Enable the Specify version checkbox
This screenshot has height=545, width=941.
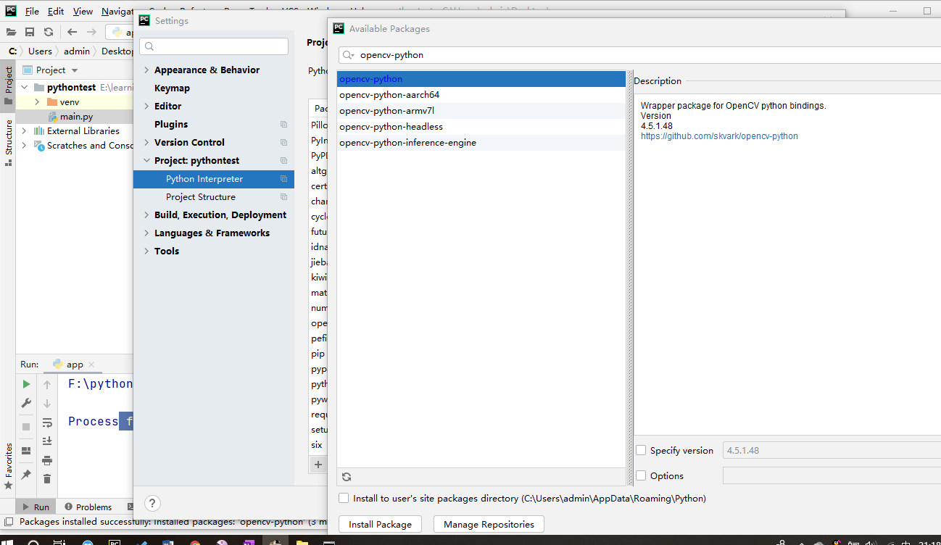click(641, 450)
